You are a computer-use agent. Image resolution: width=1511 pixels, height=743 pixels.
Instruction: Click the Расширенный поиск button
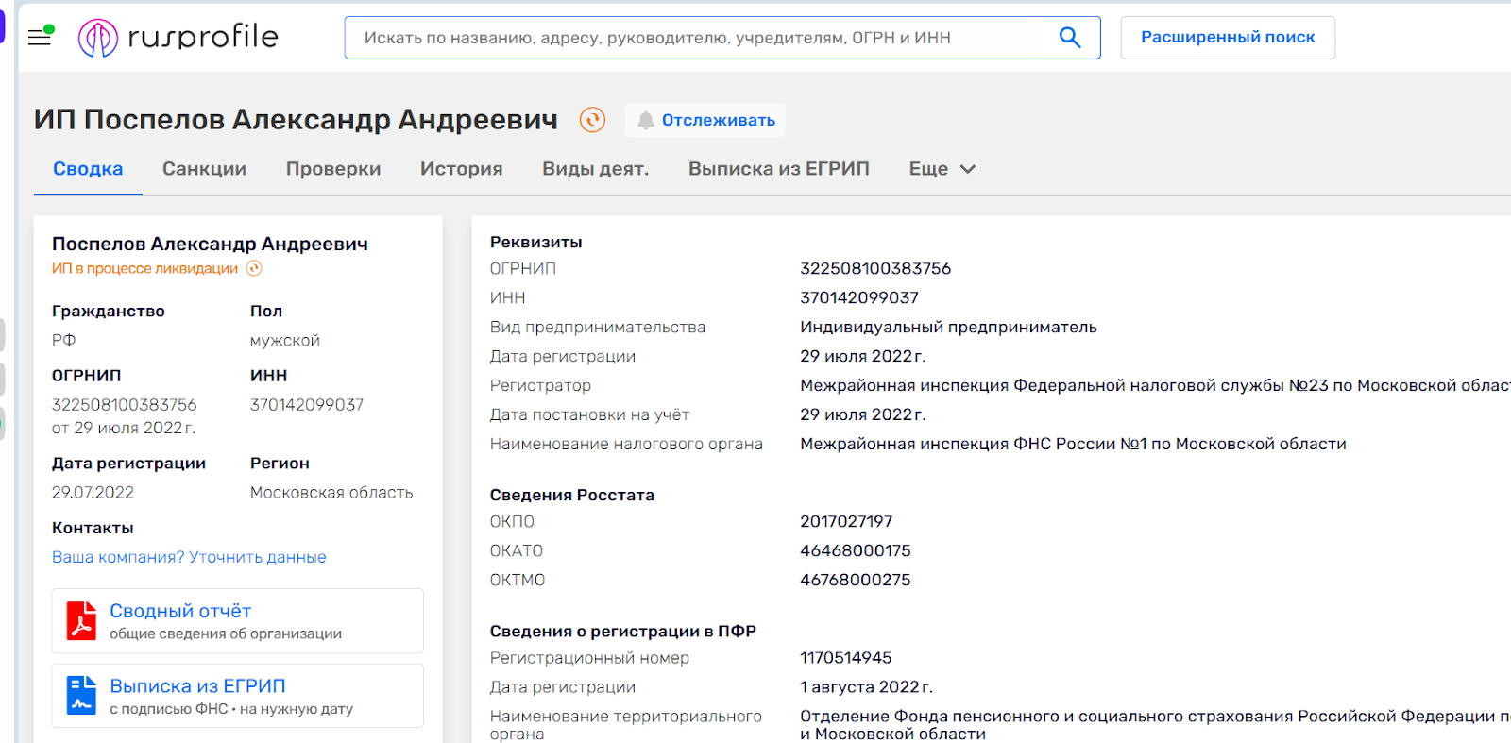point(1227,38)
